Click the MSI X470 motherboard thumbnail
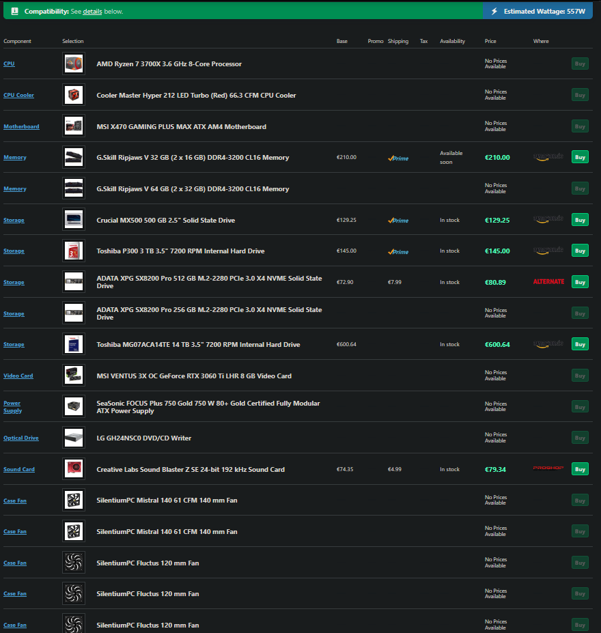The image size is (601, 633). 74,126
